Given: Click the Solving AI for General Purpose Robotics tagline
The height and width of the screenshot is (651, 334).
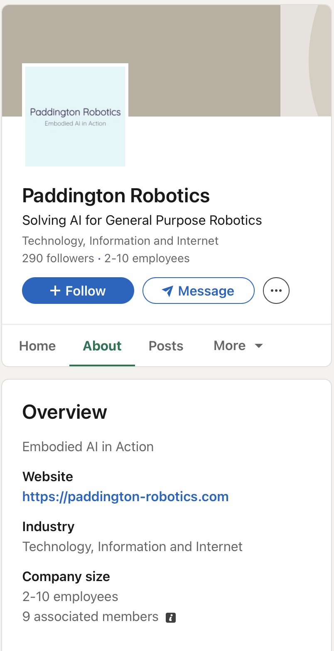Looking at the screenshot, I should pos(142,220).
